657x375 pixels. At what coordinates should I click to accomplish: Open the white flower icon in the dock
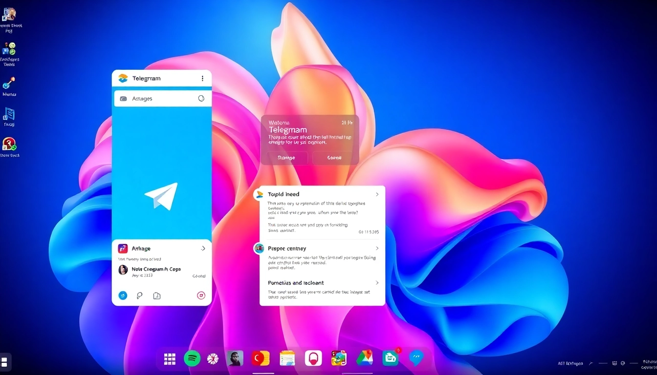213,359
